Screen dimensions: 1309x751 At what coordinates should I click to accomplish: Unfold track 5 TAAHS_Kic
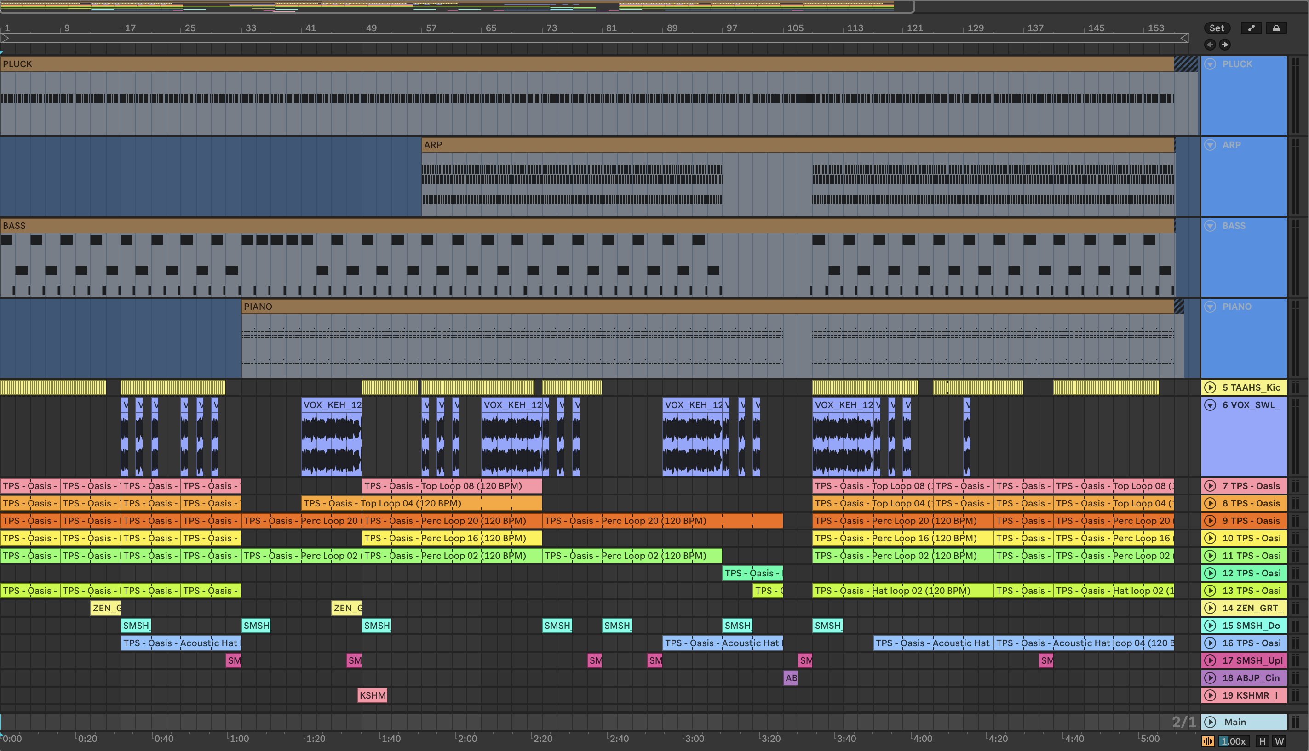coord(1211,387)
